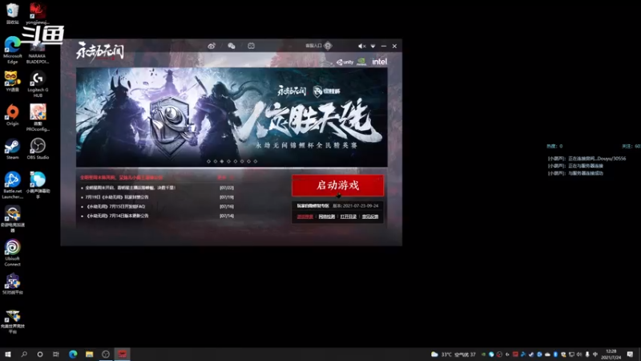The width and height of the screenshot is (641, 361).
Task: Click the microphone tray icon
Action: pos(587,355)
